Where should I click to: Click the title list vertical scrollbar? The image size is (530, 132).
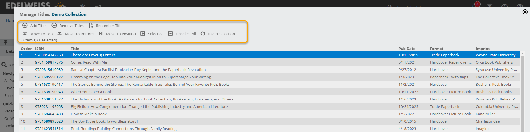click(x=522, y=94)
